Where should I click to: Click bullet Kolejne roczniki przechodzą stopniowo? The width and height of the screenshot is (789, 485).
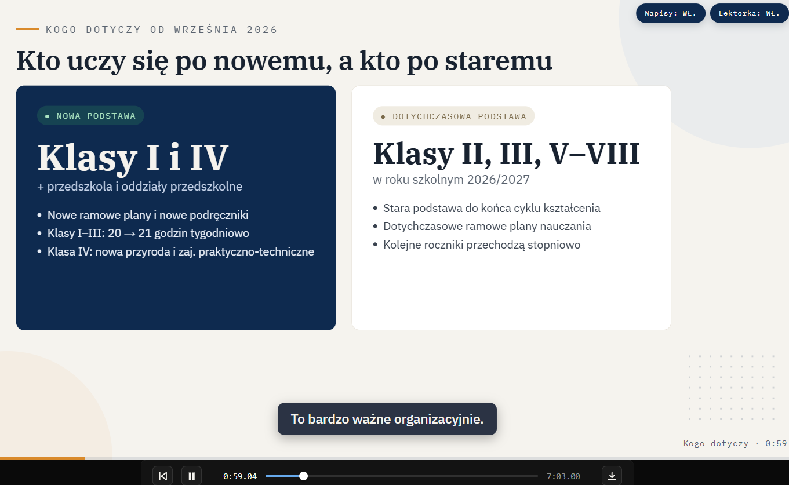click(x=482, y=245)
